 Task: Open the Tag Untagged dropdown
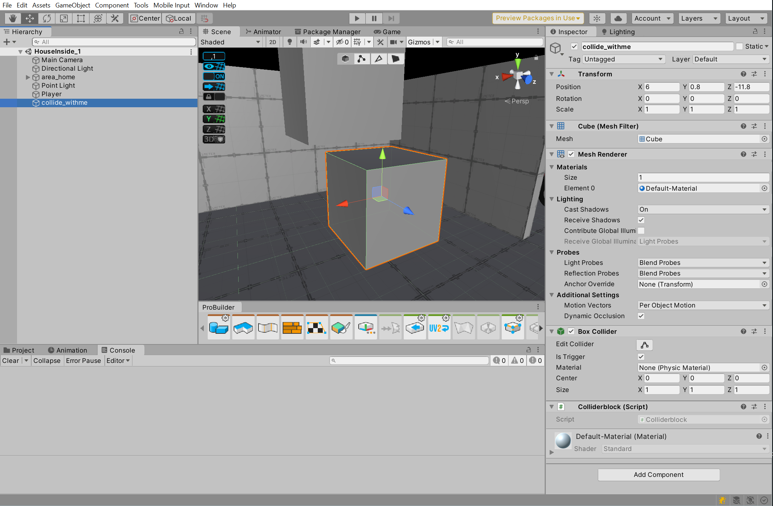[623, 59]
